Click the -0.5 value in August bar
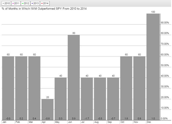 (x=100, y=119)
